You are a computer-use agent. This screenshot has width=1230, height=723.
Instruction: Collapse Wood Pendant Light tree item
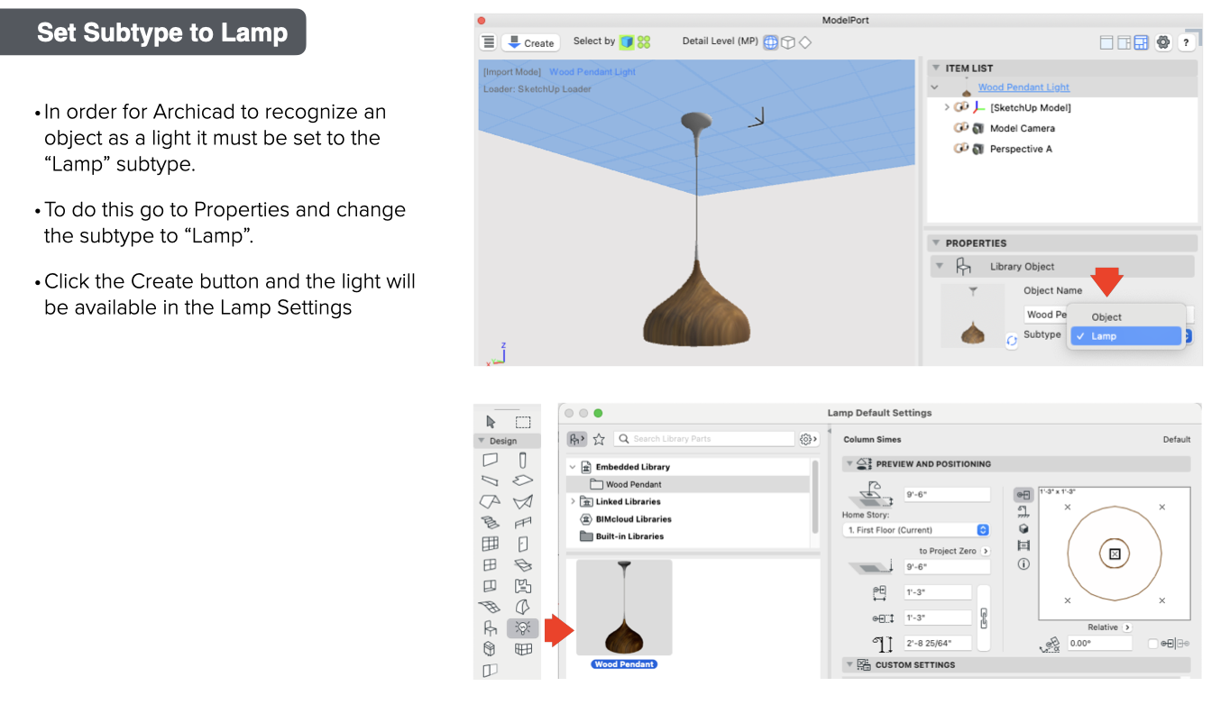click(x=935, y=87)
